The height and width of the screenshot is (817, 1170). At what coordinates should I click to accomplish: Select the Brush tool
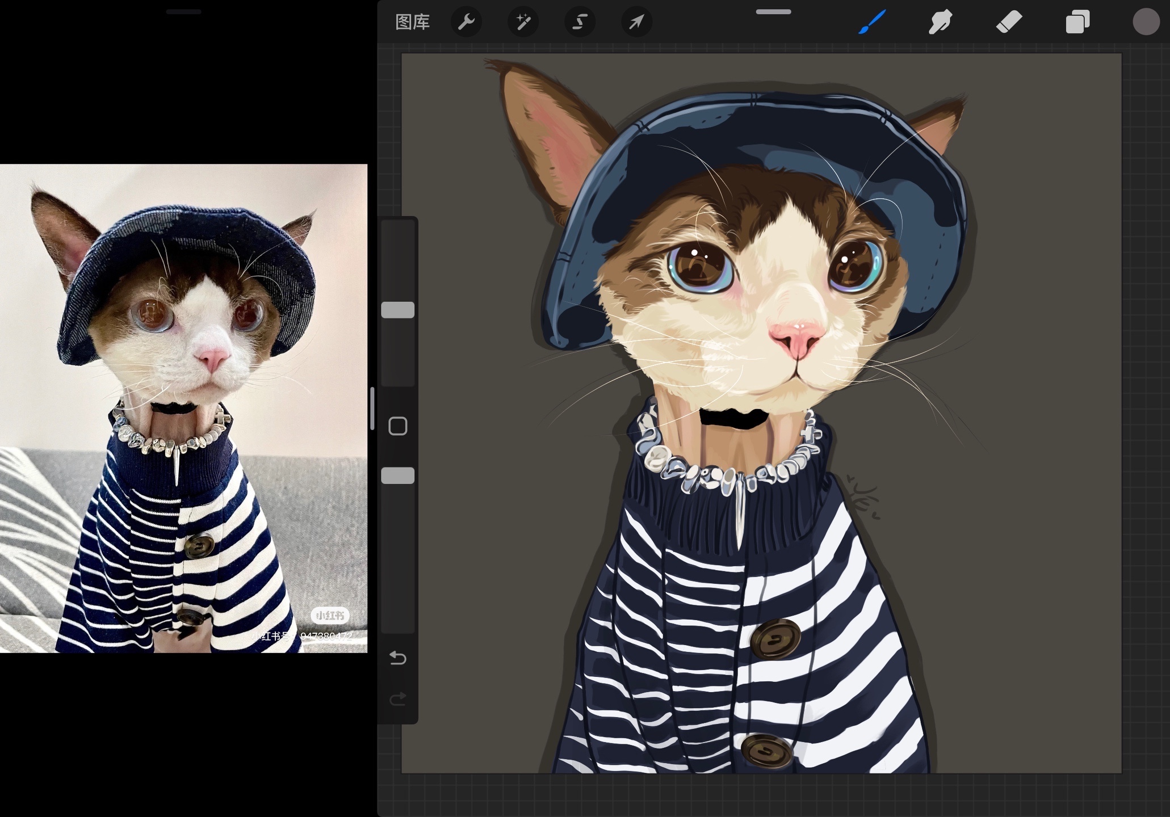(872, 22)
